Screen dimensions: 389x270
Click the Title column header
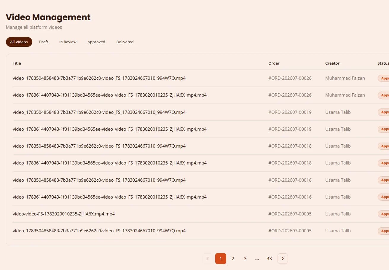[17, 63]
